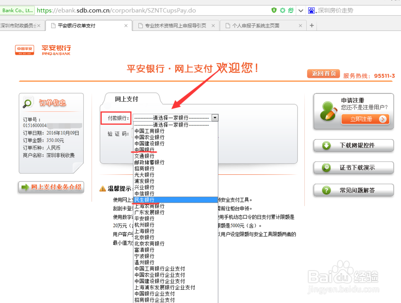Click the yellow warning icon beside 温馨提示

(103, 189)
